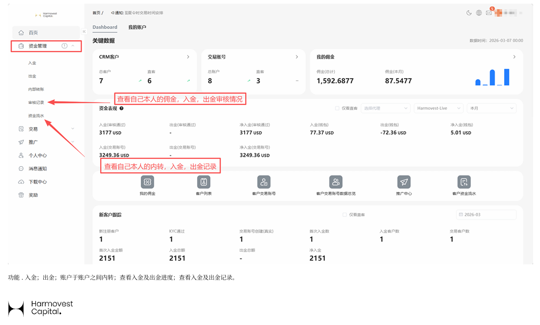Click the 数据时间 2026-03-07 00:00 text
The image size is (540, 325).
pos(496,41)
